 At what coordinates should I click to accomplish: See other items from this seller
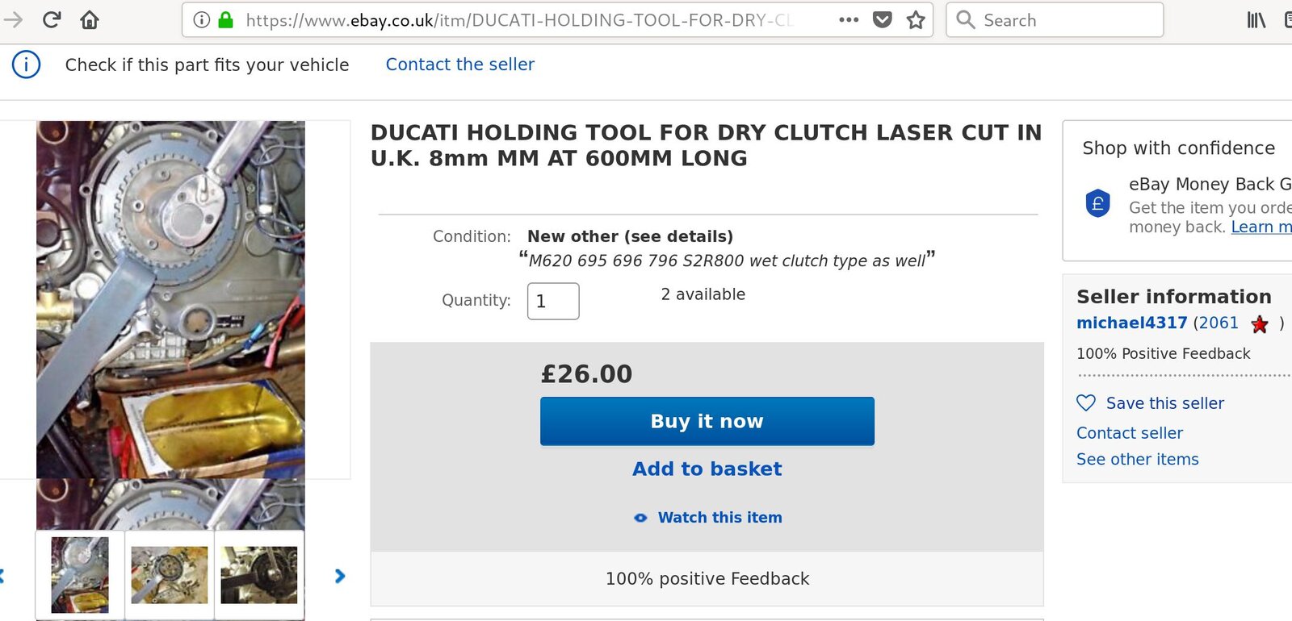pyautogui.click(x=1137, y=460)
